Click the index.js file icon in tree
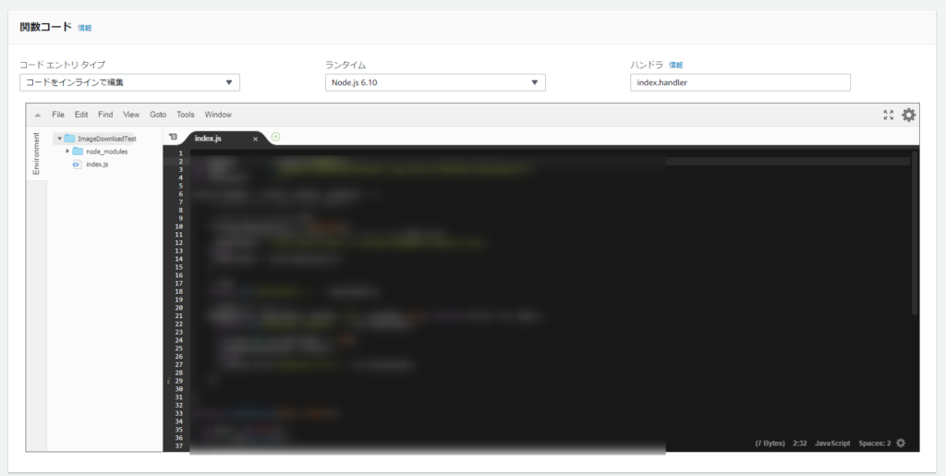Viewport: 946px width, 476px height. click(x=78, y=165)
